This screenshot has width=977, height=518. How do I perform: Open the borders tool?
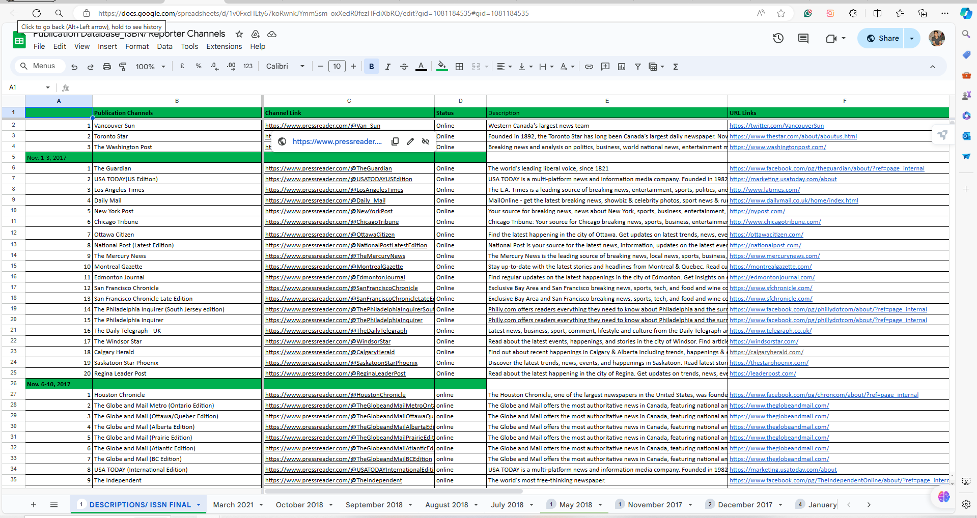[459, 67]
